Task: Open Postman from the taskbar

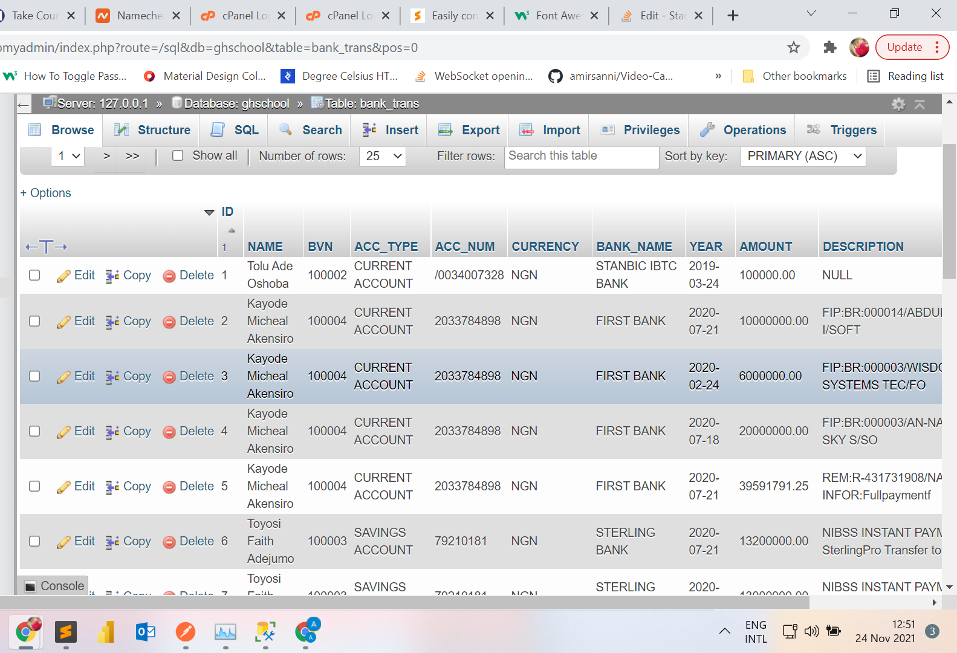Action: coord(185,632)
